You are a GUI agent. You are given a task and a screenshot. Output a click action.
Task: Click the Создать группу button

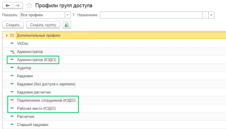pyautogui.click(x=43, y=25)
